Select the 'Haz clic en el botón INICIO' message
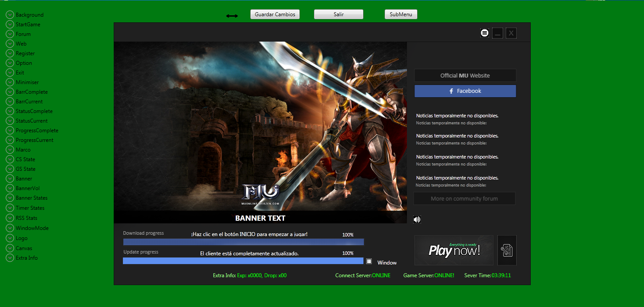This screenshot has height=307, width=644. pos(249,234)
